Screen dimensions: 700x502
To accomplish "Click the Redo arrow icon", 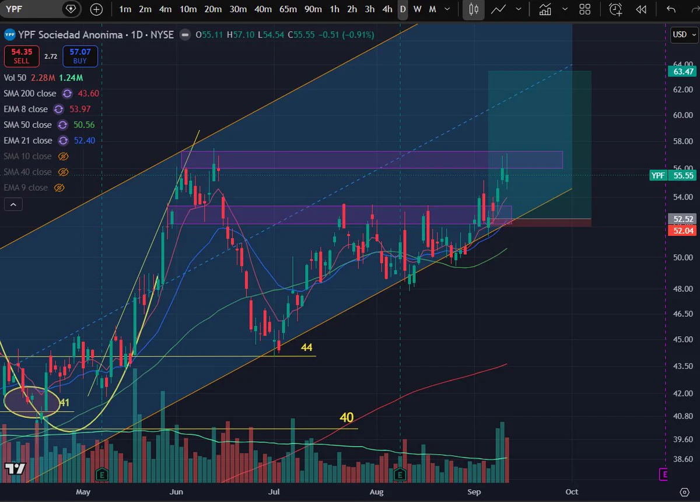I will (695, 9).
